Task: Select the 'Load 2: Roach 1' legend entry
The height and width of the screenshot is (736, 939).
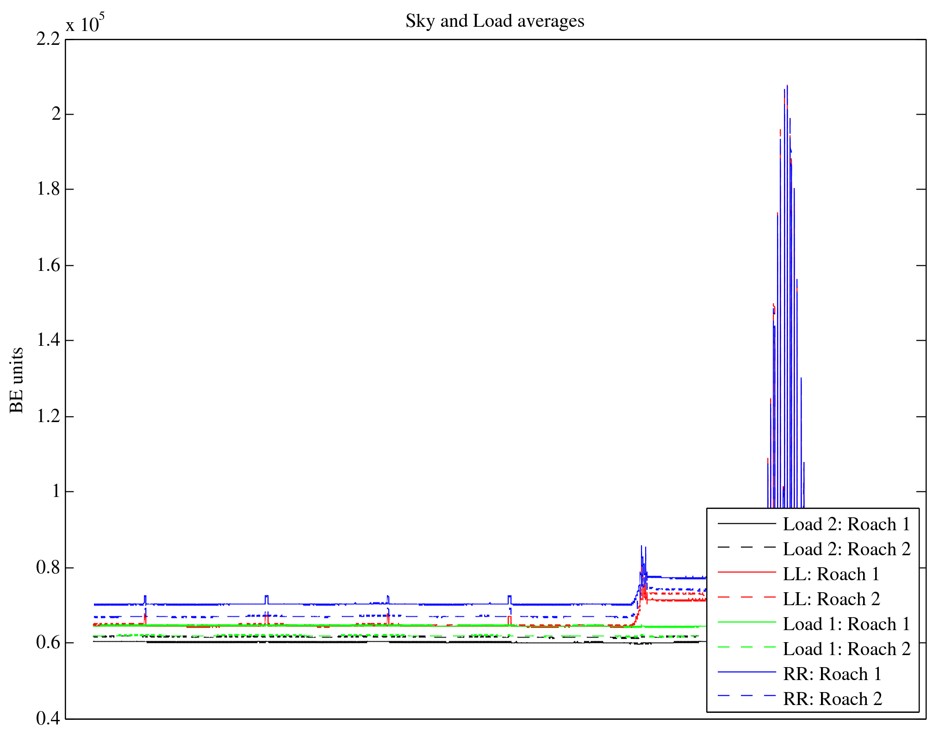Action: [846, 524]
